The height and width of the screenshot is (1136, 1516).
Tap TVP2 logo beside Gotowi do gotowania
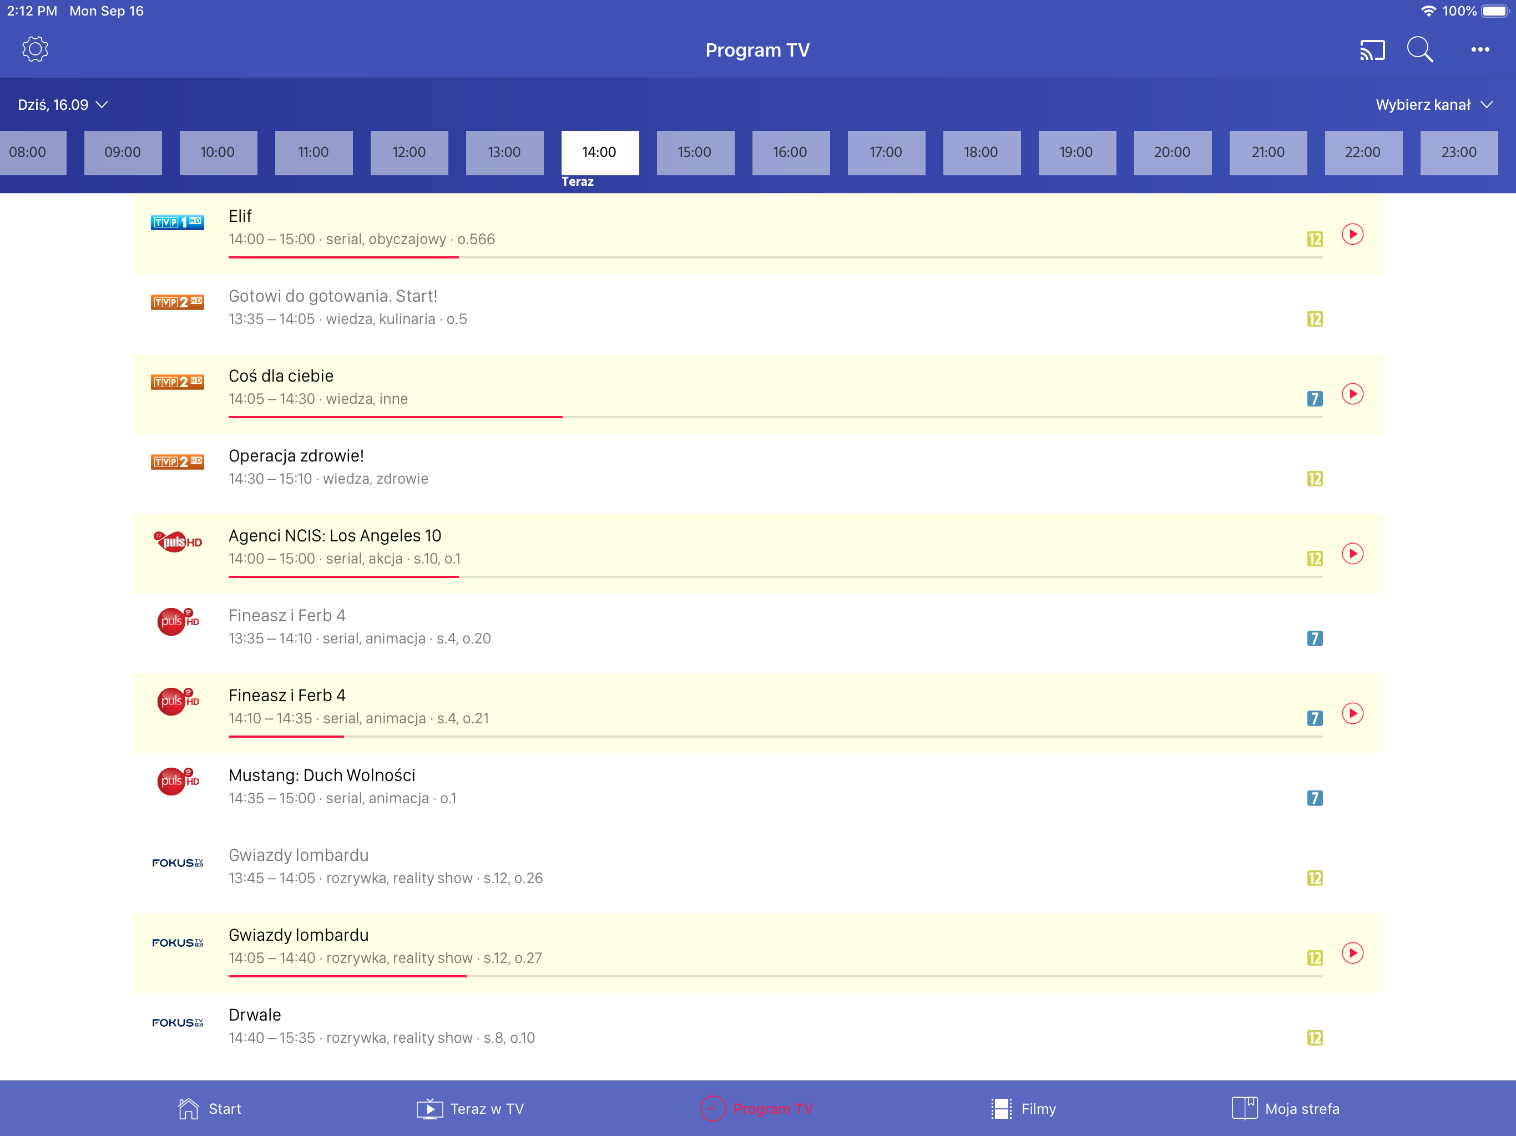click(178, 302)
